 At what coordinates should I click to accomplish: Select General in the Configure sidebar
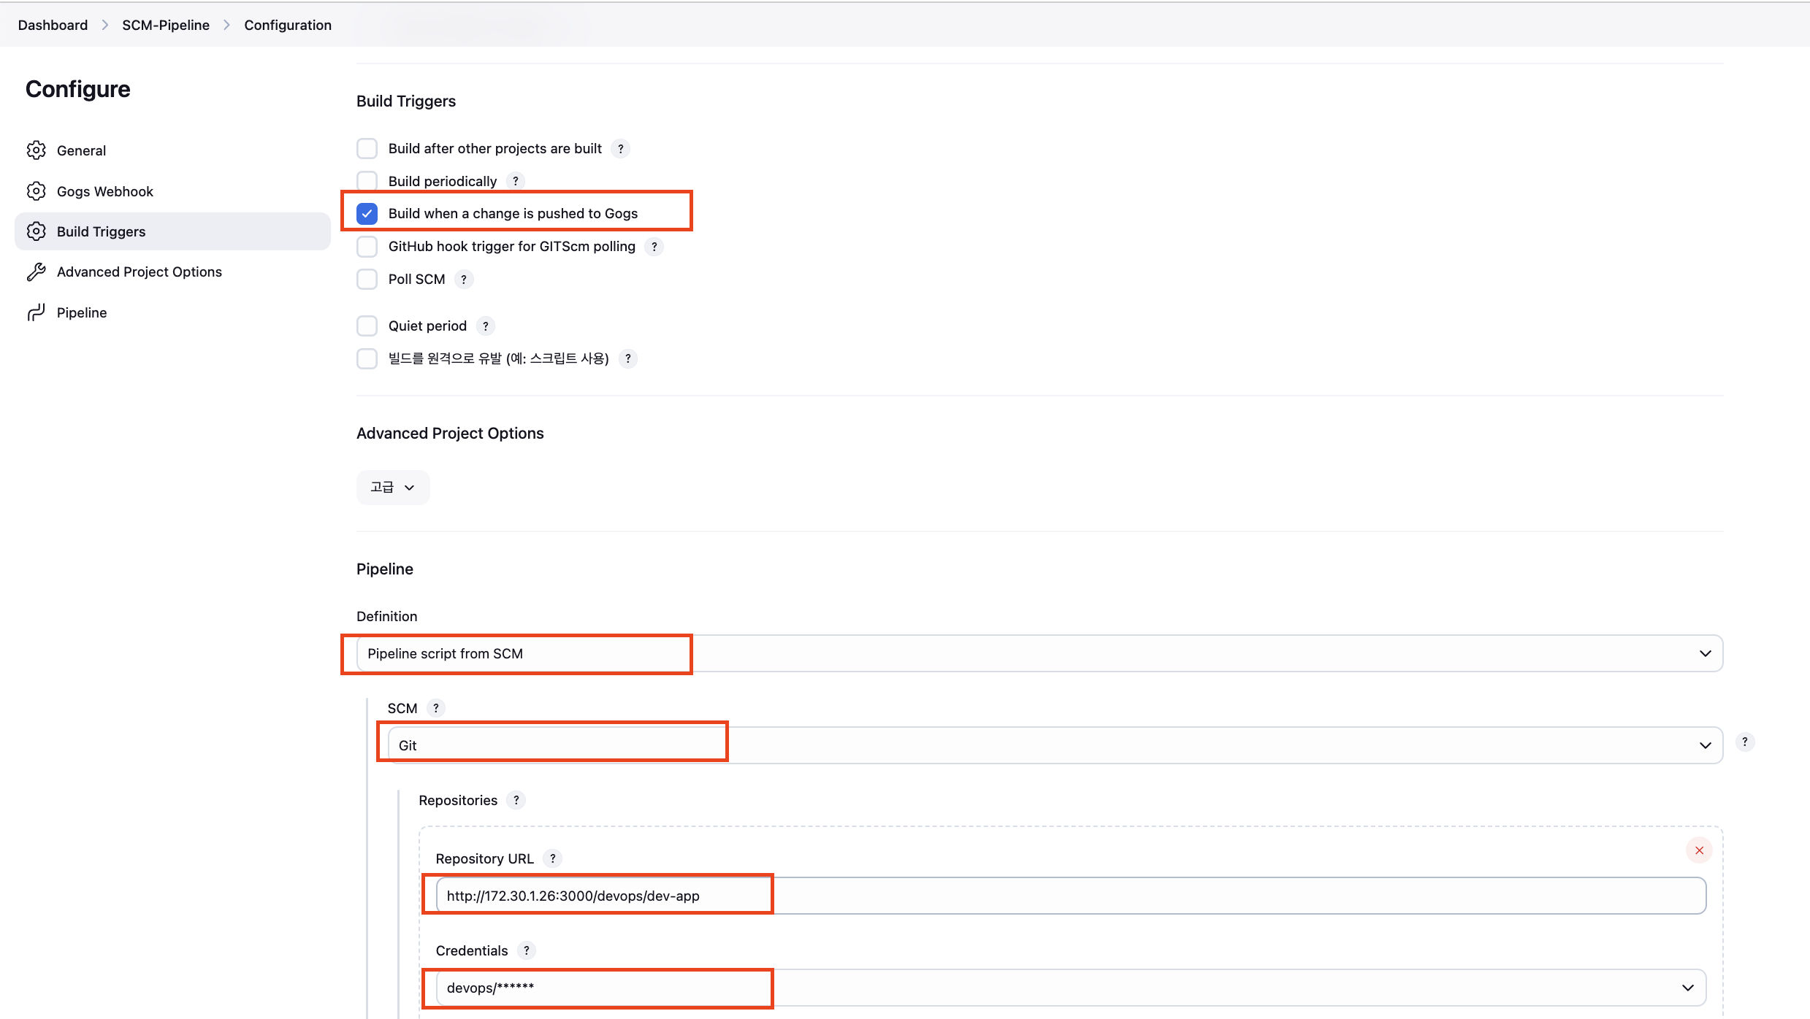[81, 150]
